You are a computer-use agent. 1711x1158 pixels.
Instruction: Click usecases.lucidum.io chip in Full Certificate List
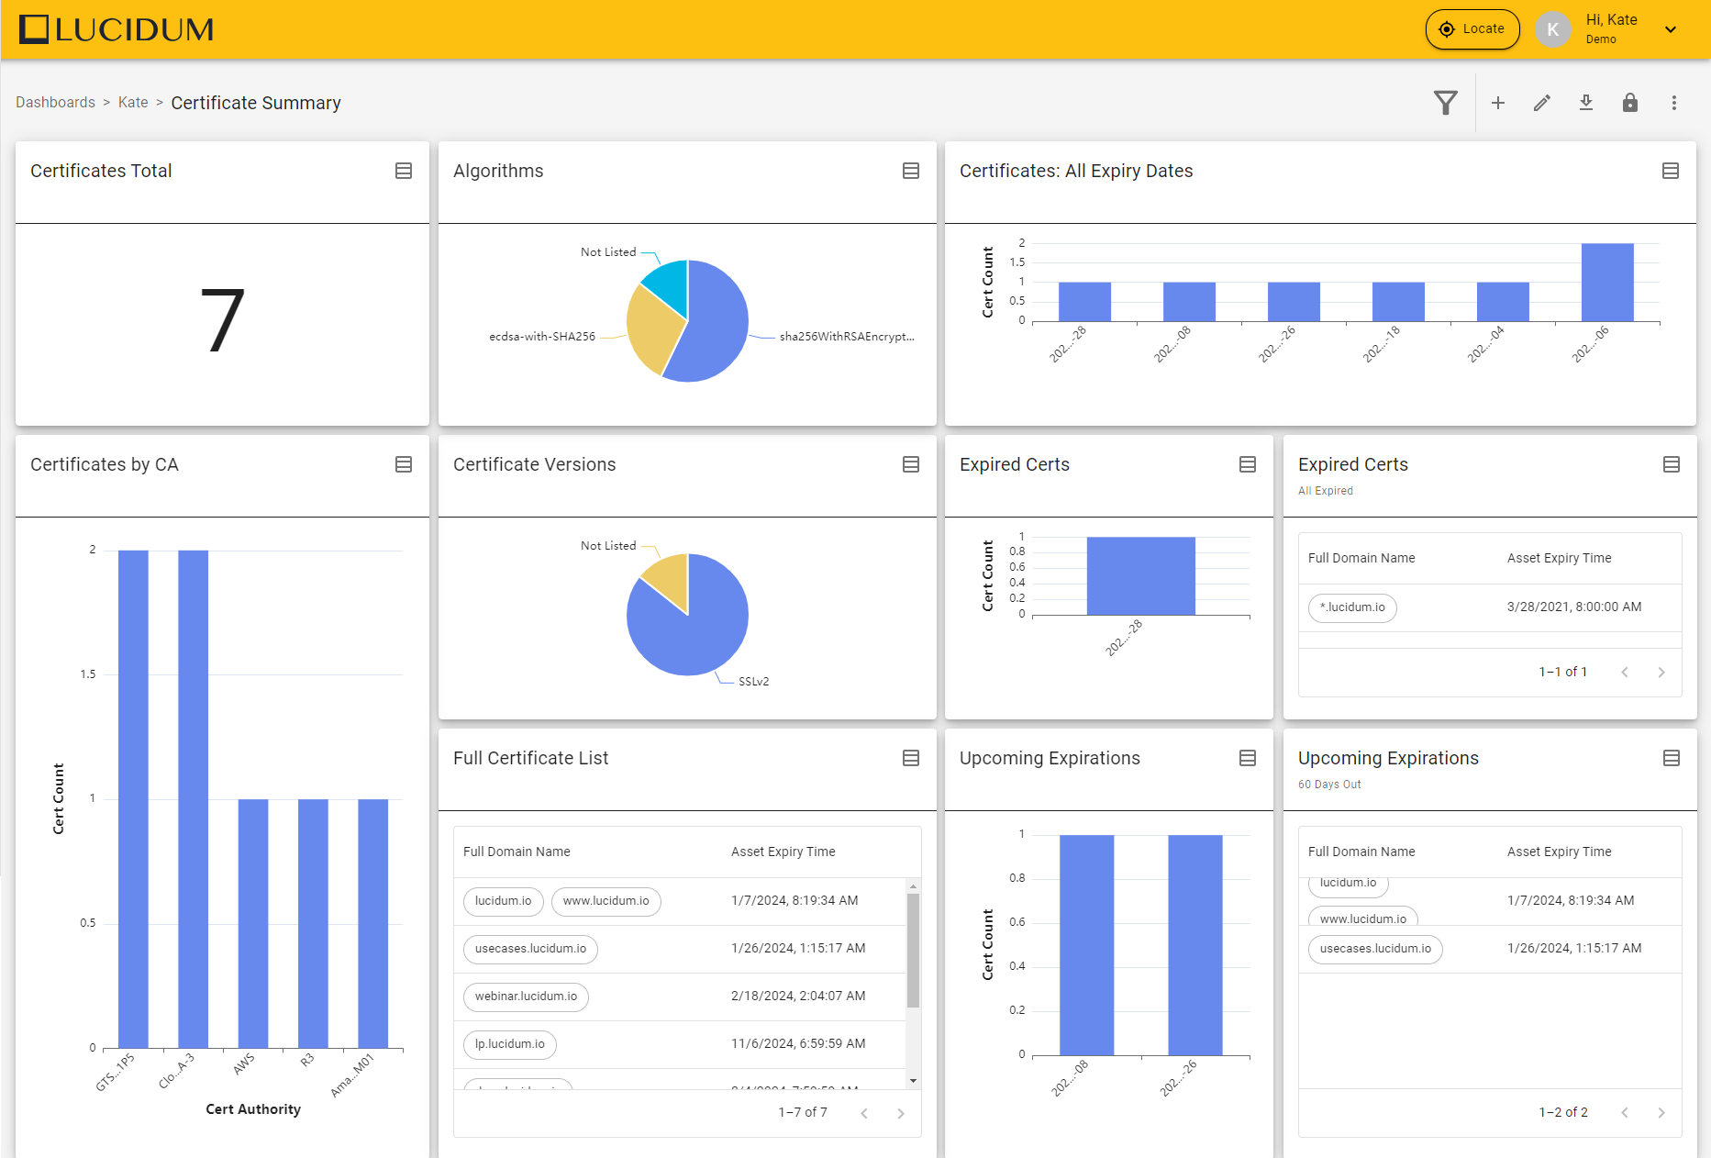click(x=530, y=949)
